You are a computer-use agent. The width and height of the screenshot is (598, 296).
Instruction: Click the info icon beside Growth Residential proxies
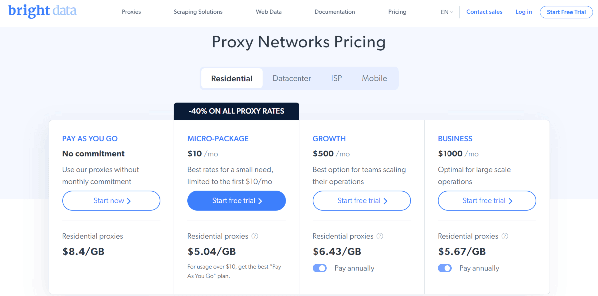pyautogui.click(x=380, y=236)
